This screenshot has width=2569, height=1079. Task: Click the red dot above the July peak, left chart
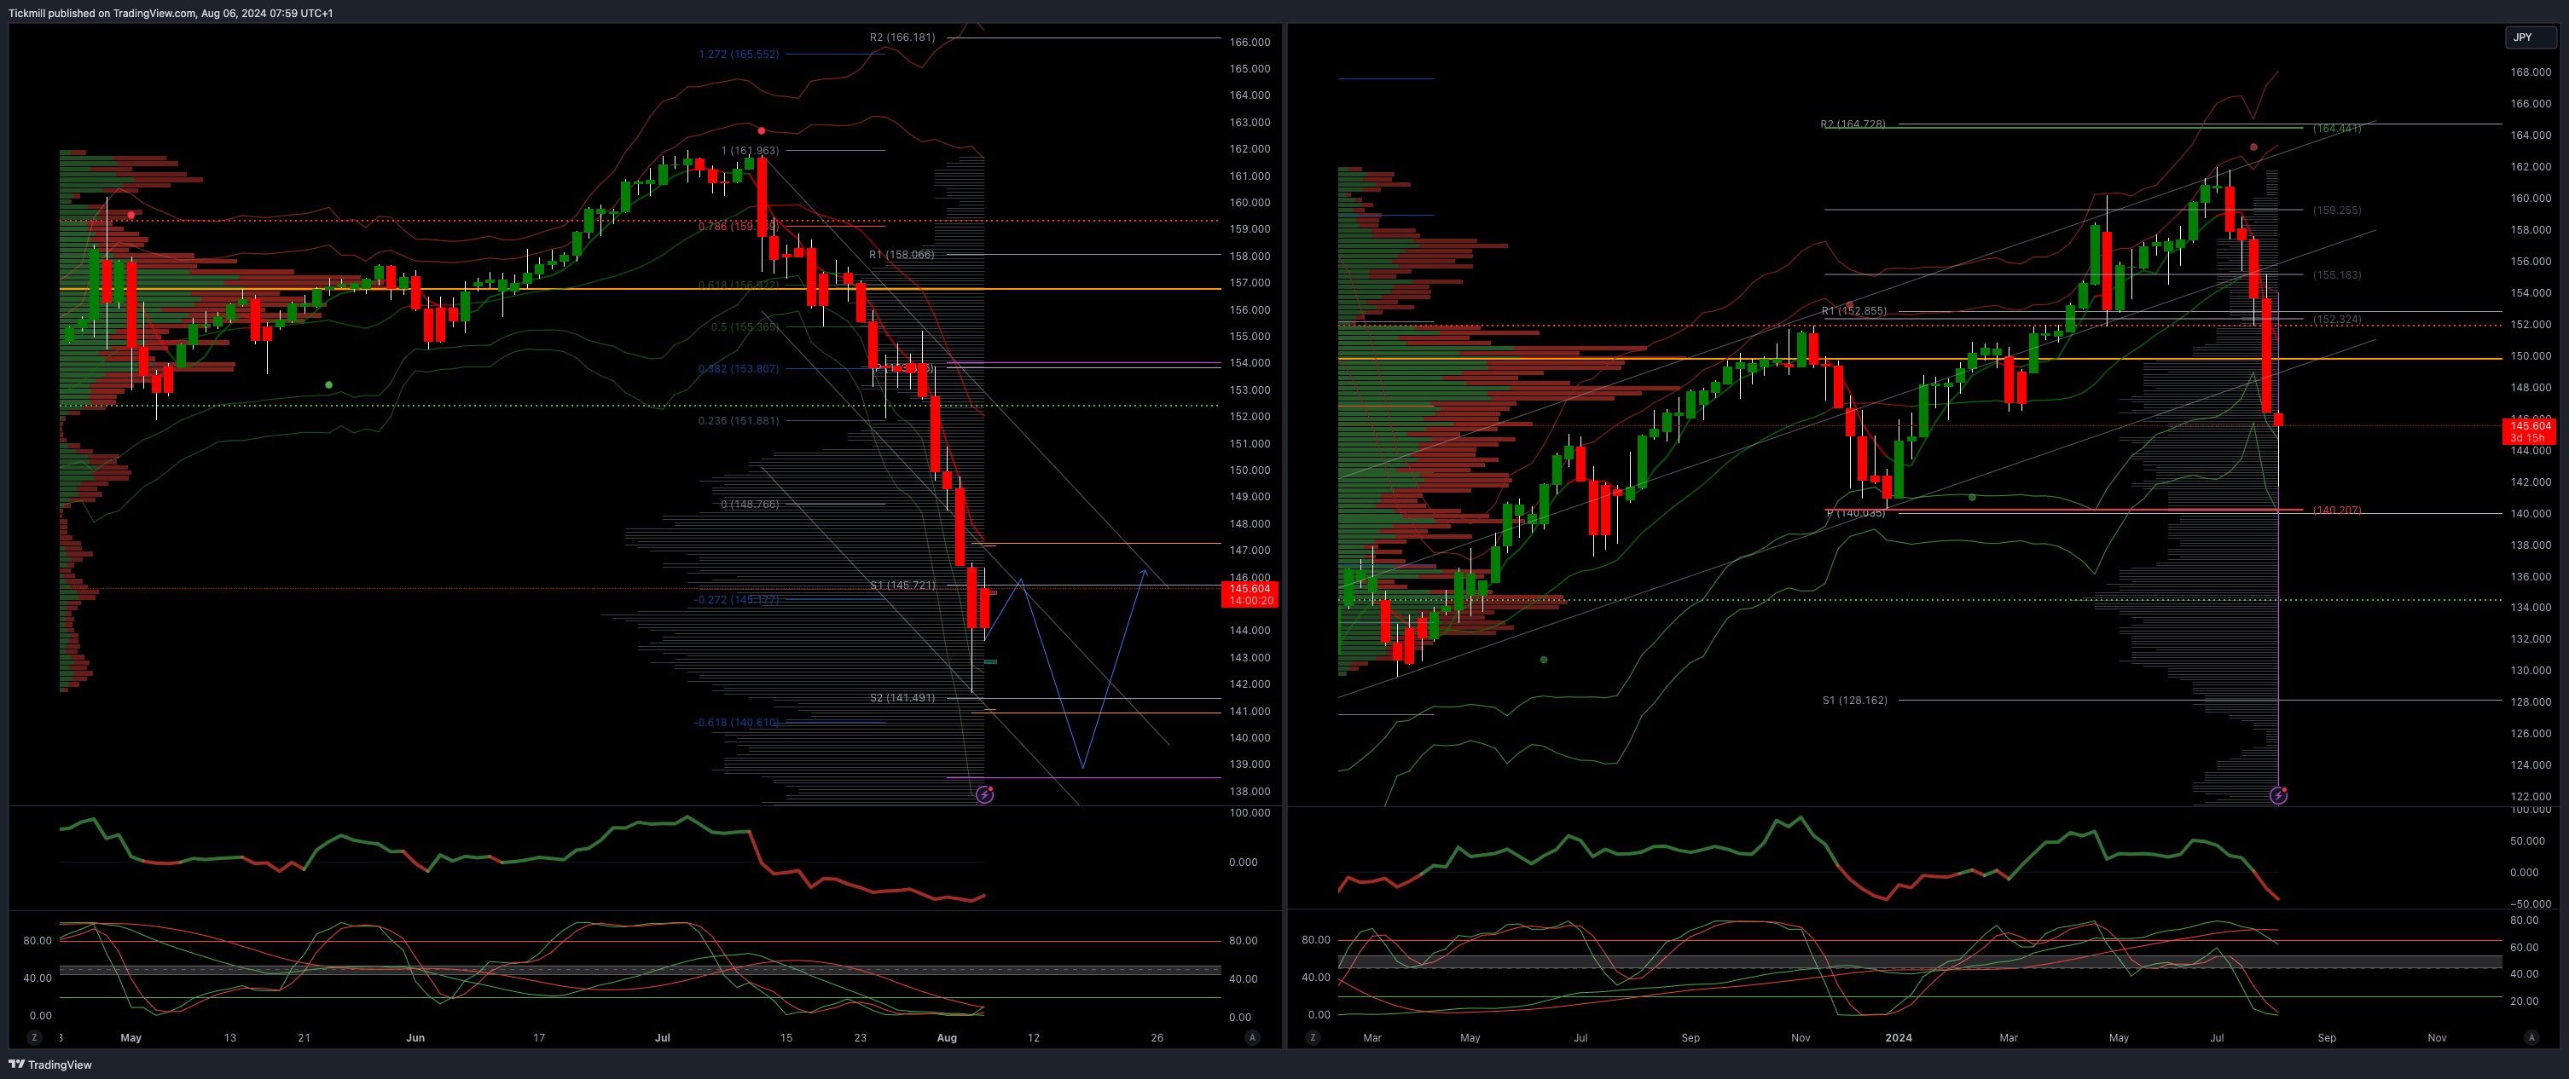(761, 130)
